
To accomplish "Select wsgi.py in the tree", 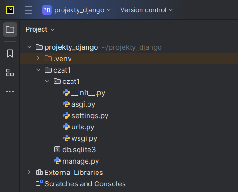I will pos(84,138).
